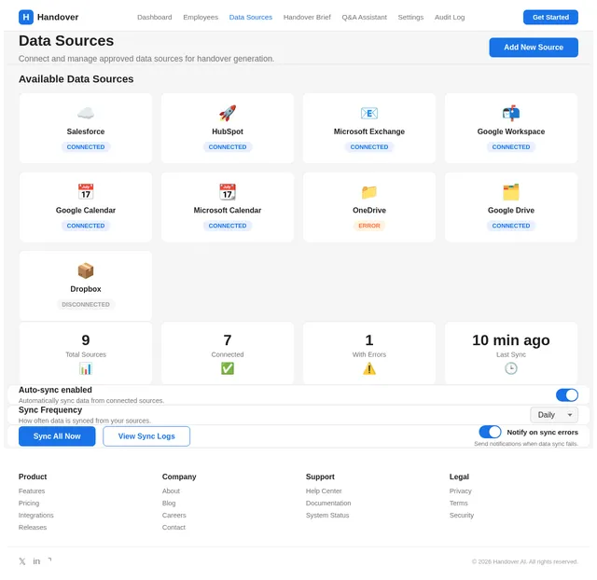Click the Handover H logo icon
The image size is (597, 580).
click(26, 17)
